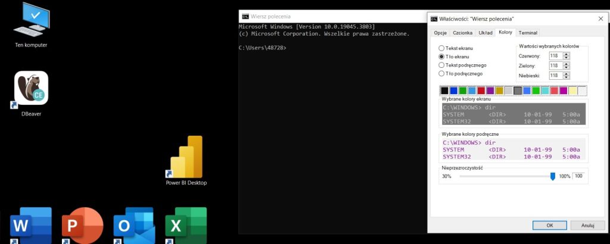The image size is (610, 244).
Task: Choose Tło ekranu radio option
Action: [454, 57]
